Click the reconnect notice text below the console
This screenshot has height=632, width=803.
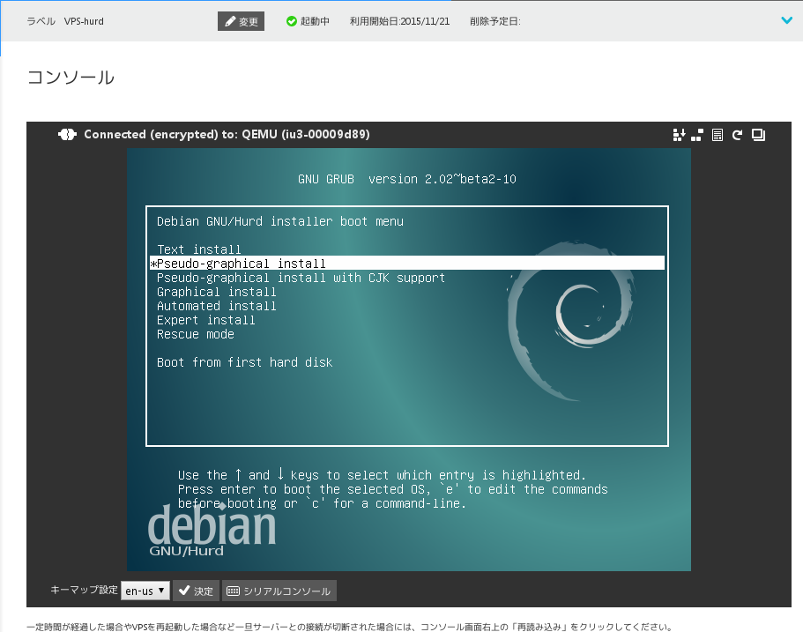349,627
